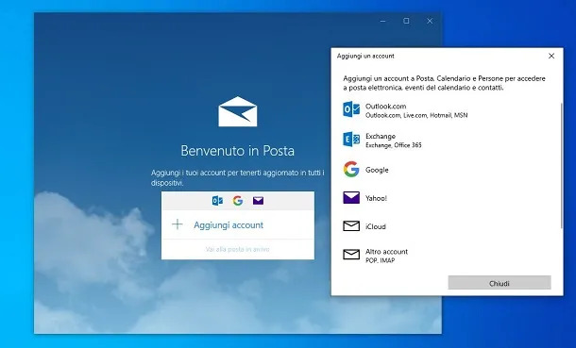
Task: Select Outlook.com account label
Action: (x=385, y=106)
